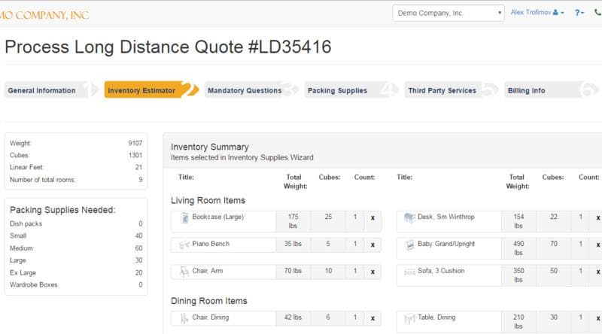Click the 175 lbs weight cell
Image resolution: width=602 pixels, height=334 pixels.
[293, 221]
